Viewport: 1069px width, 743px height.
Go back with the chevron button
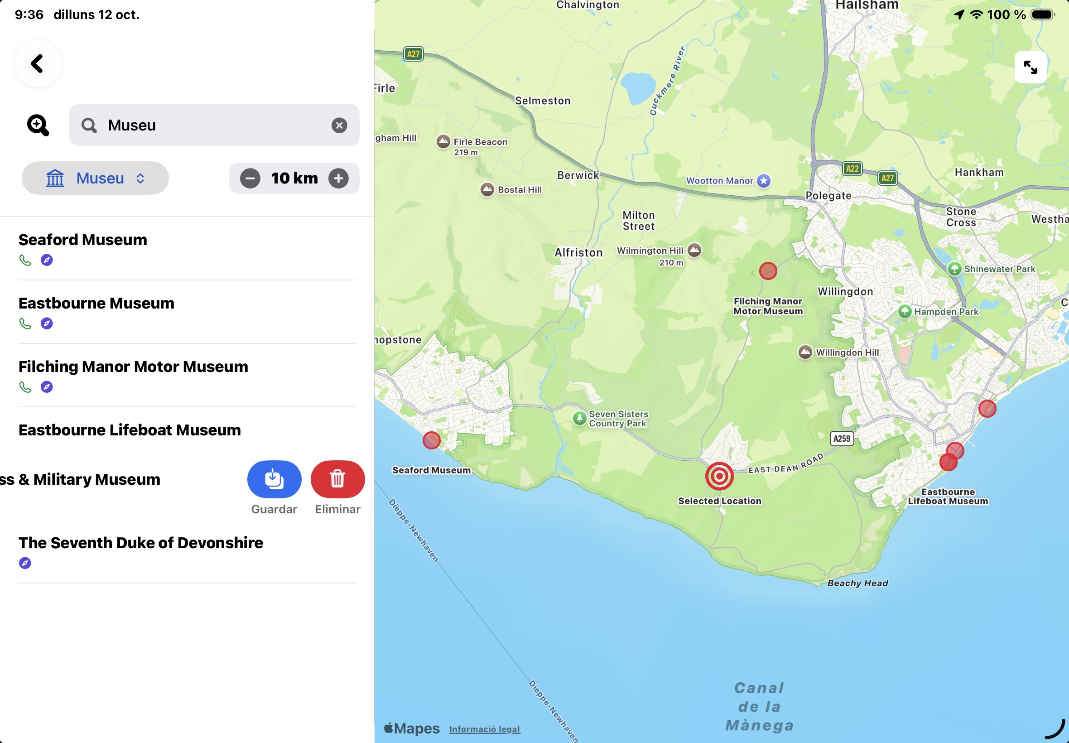(x=38, y=64)
